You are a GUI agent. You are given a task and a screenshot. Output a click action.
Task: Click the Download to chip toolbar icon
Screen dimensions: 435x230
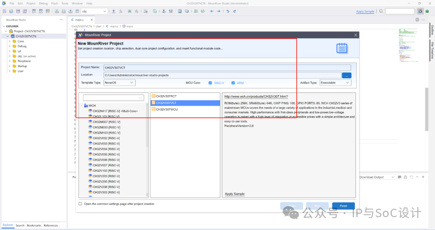(x=114, y=11)
